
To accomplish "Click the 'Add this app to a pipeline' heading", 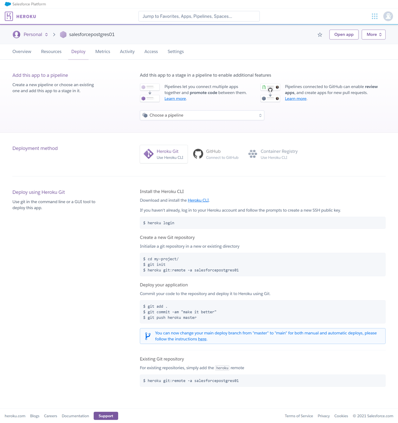I will tap(40, 75).
